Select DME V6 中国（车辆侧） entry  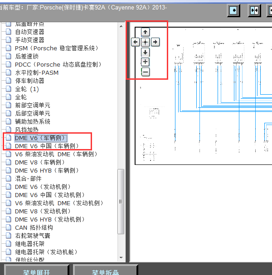click(47, 146)
